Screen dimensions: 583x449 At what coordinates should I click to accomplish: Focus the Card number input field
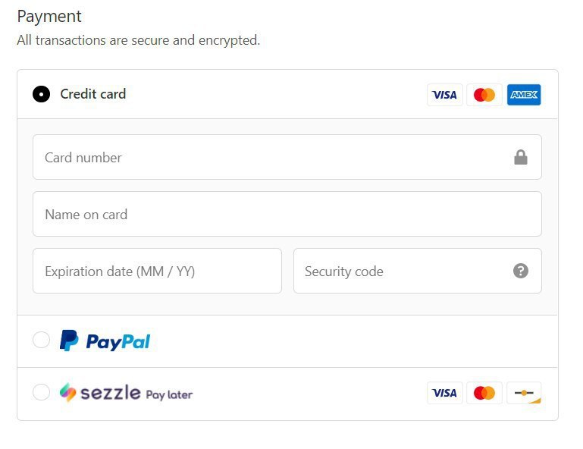coord(273,158)
